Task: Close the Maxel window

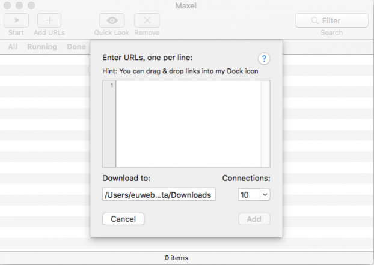Action: click(7, 5)
